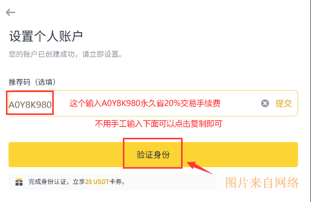The width and height of the screenshot is (311, 202).
Task: Click the red arrow pointing at 验证身份
Action: coord(200,168)
